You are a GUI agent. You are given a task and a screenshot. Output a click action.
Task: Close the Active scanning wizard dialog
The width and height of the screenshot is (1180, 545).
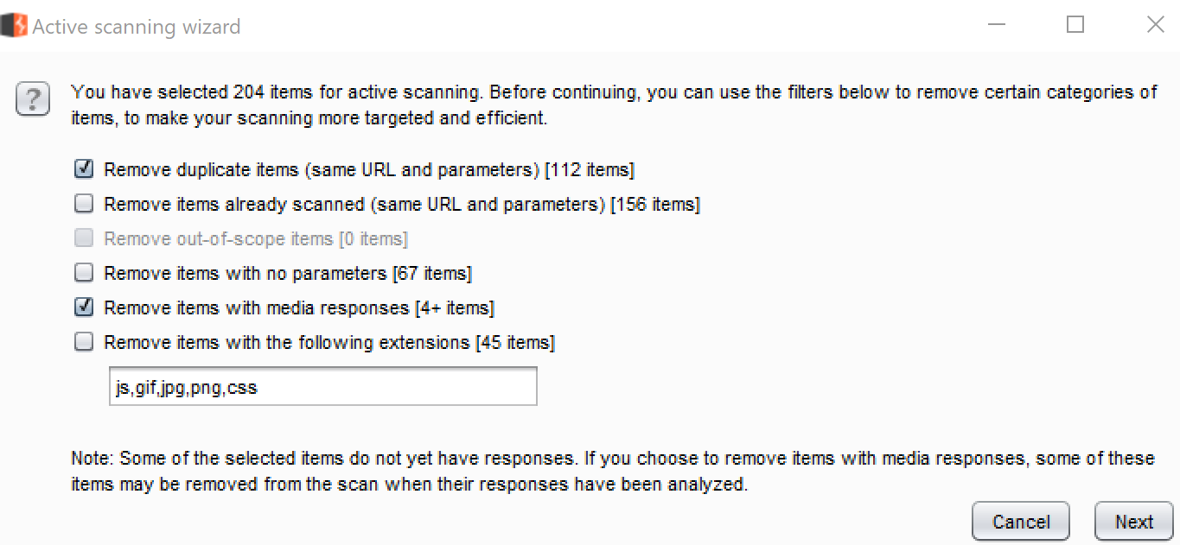(1155, 25)
